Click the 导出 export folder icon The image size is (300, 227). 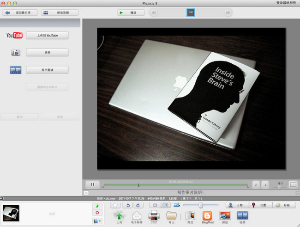(x=171, y=217)
